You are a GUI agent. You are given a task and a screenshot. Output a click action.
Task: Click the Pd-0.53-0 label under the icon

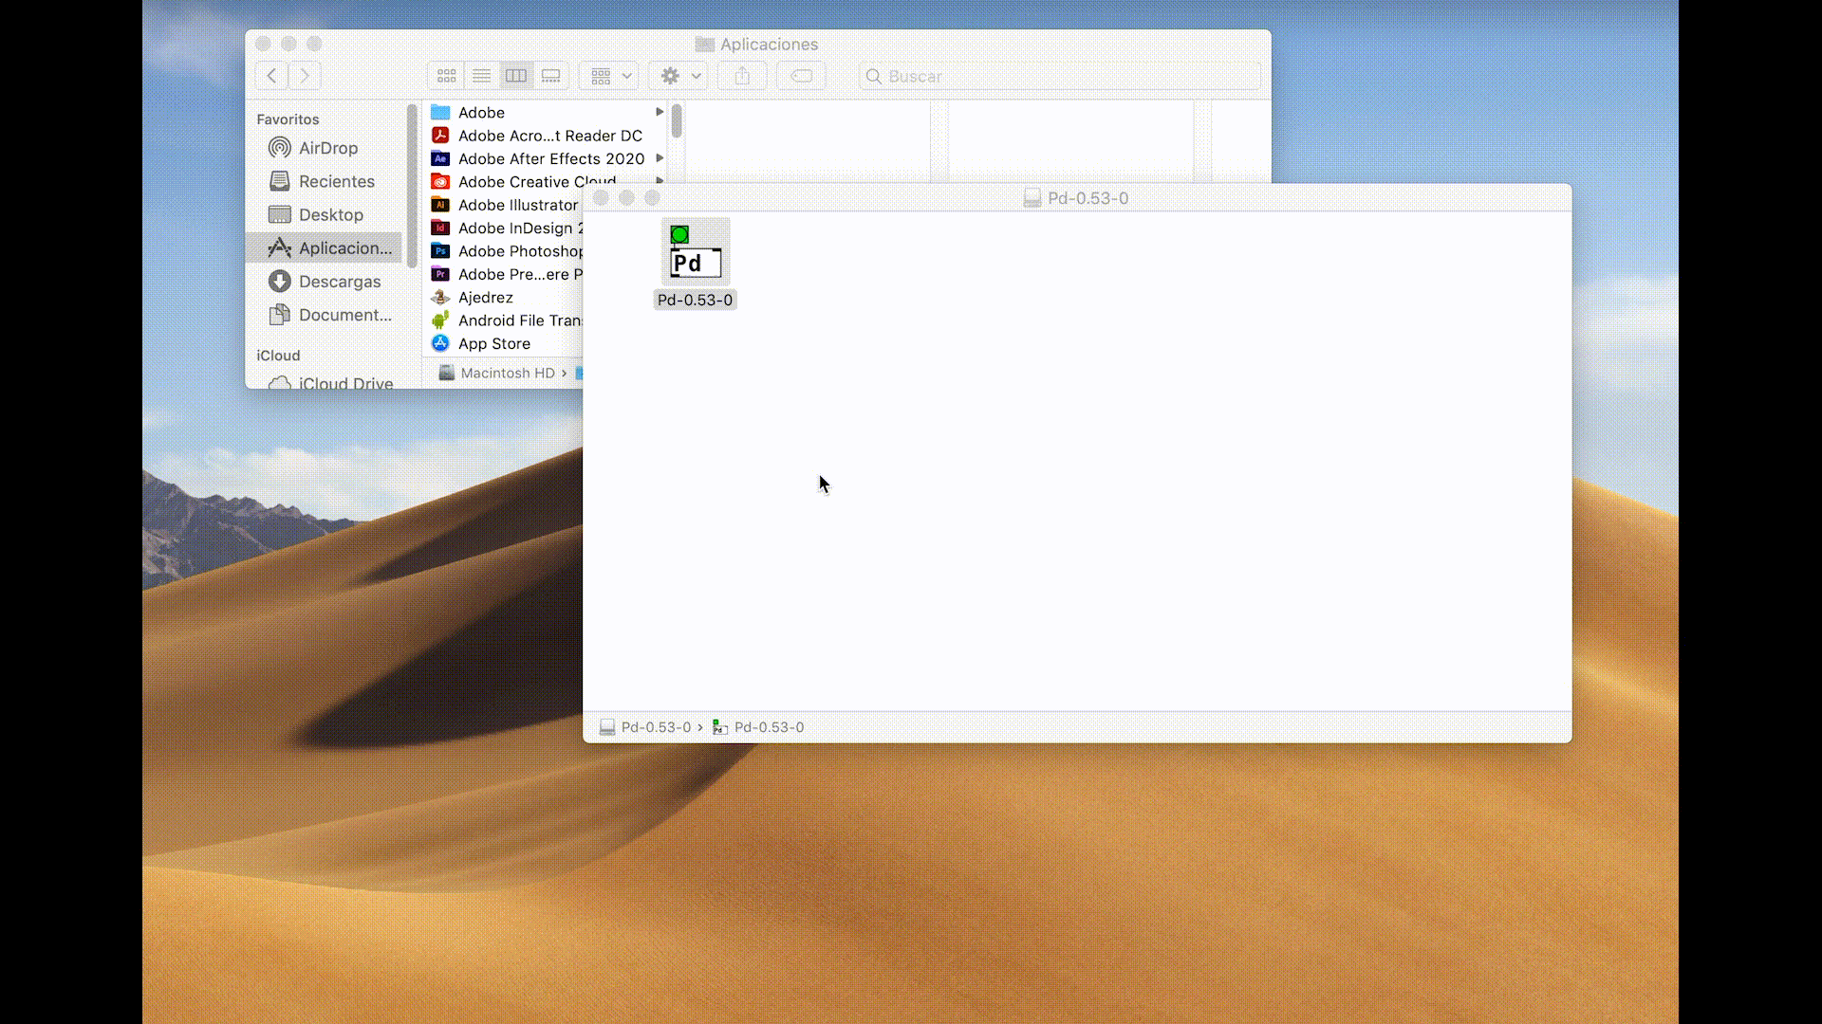point(695,300)
